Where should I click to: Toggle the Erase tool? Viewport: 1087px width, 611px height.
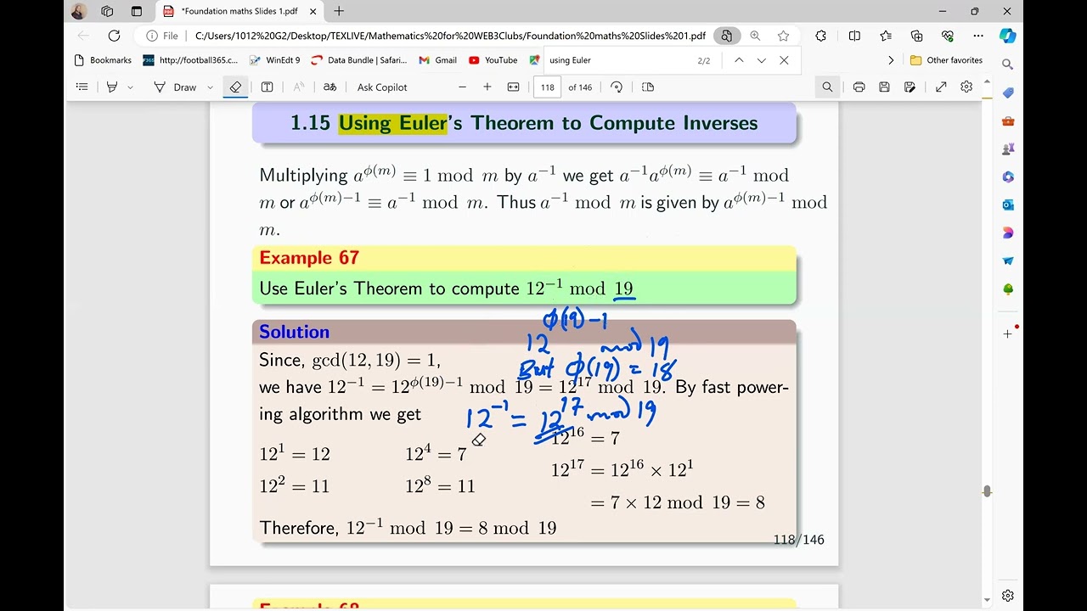click(x=235, y=87)
